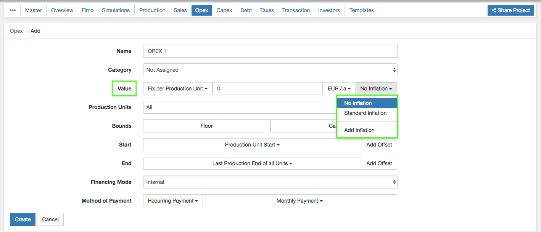
Task: Expand Fix per Production Unit dropdown
Action: coord(177,89)
